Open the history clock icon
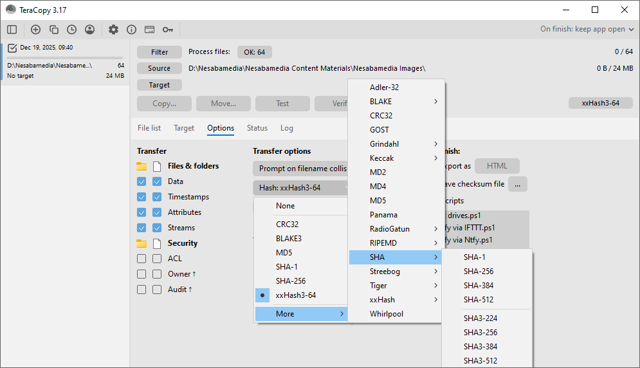 [71, 30]
